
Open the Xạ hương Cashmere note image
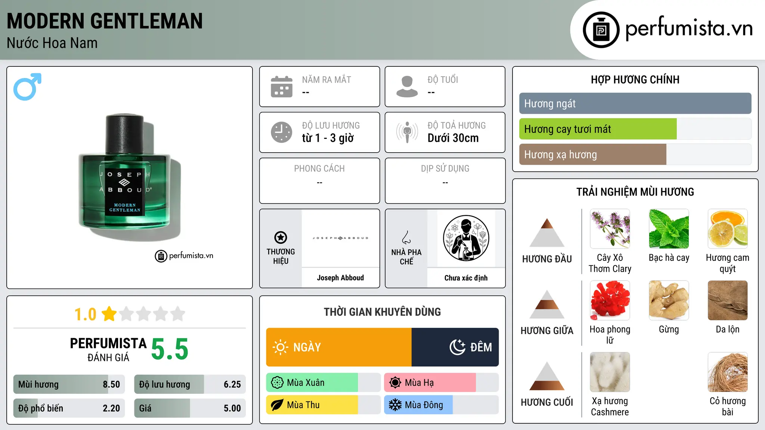click(x=610, y=372)
